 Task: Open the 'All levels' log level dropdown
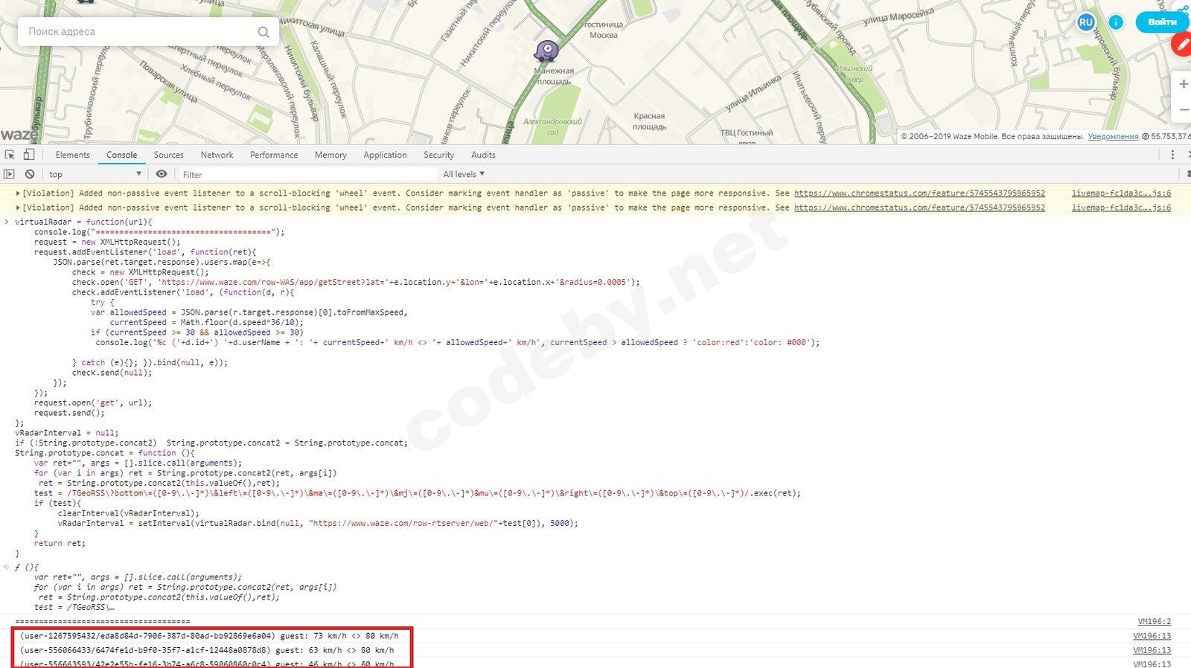464,174
